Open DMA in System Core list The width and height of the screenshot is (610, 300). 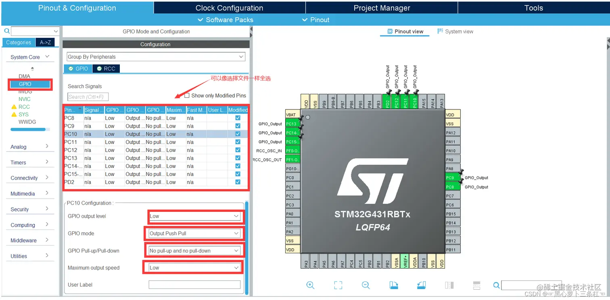[24, 76]
